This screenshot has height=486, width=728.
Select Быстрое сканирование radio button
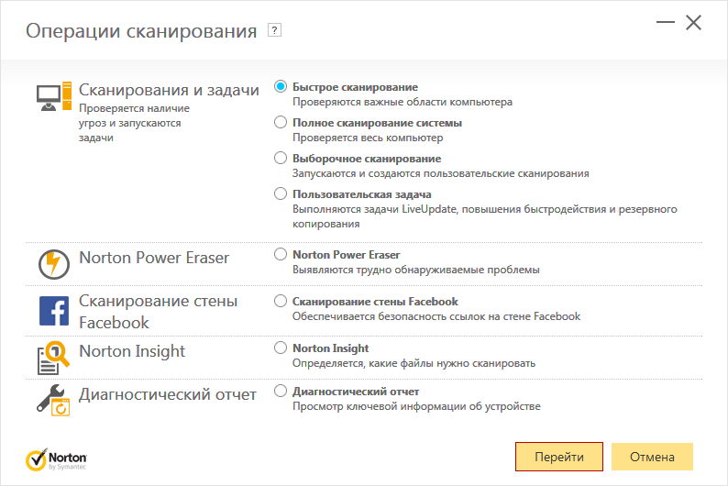tap(281, 86)
